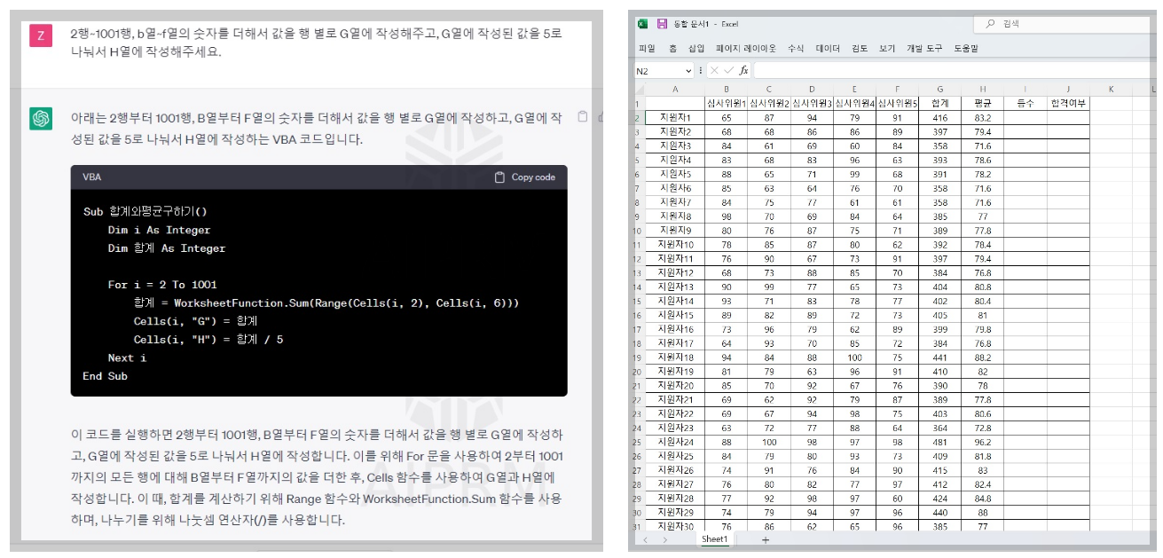Image resolution: width=1163 pixels, height=558 pixels.
Task: Click the green Excel app logo icon
Action: click(x=643, y=24)
